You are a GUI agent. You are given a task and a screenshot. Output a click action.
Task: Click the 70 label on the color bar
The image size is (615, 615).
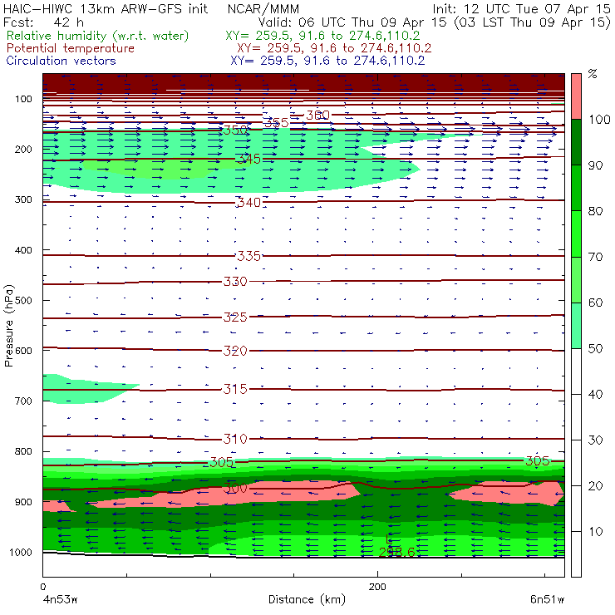pos(595,257)
